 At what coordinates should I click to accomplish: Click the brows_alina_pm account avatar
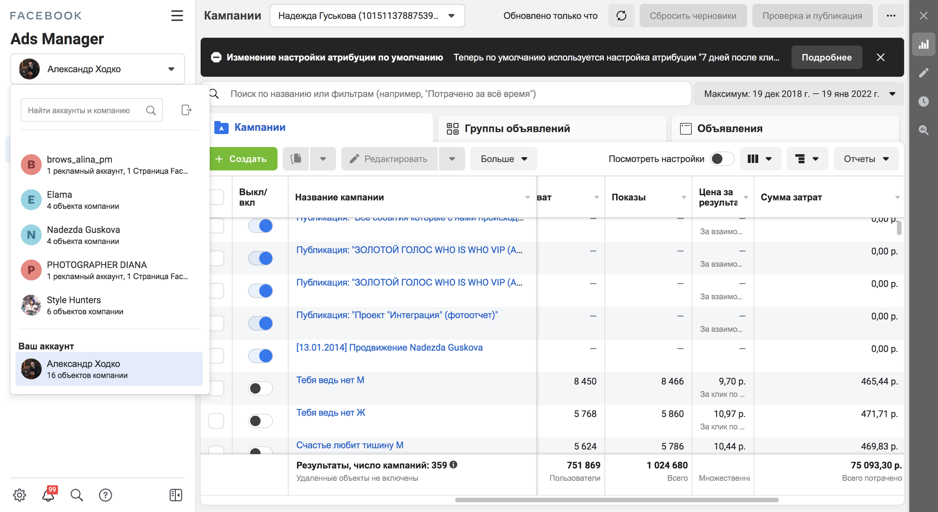click(31, 164)
